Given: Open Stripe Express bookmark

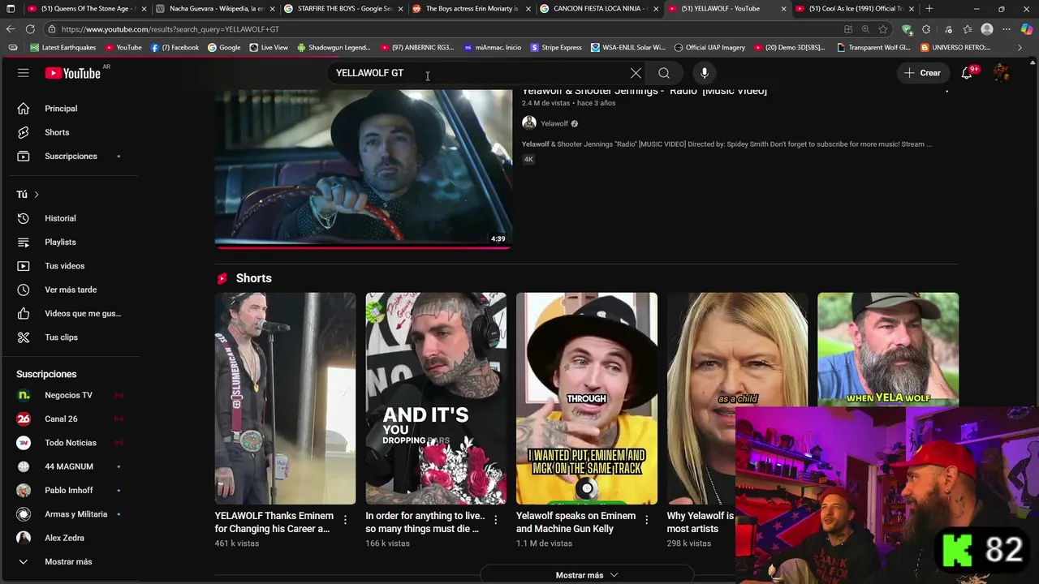Looking at the screenshot, I should point(555,48).
